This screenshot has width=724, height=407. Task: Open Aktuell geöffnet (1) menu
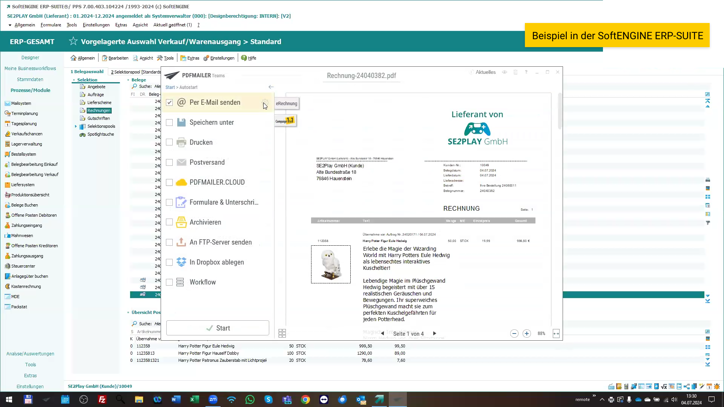[x=172, y=25]
